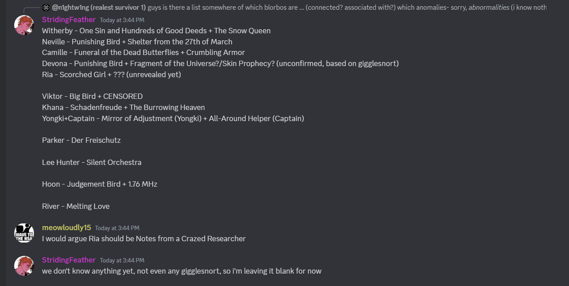Click the Hoon – Judgement Bird line
569x286 pixels.
(99, 184)
